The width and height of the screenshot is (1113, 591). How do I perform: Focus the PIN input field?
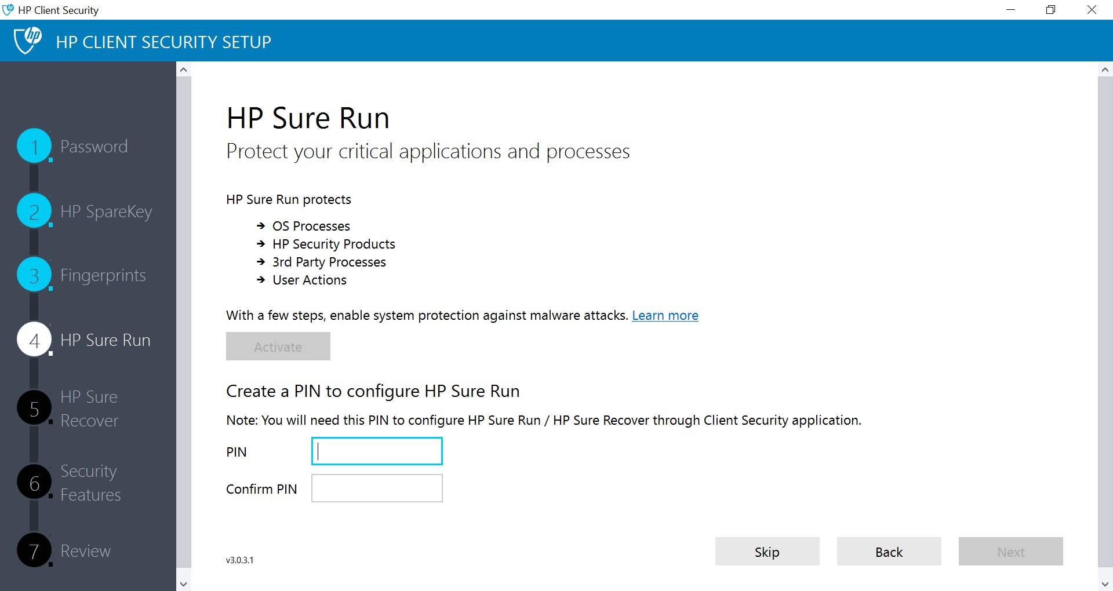[x=377, y=451]
